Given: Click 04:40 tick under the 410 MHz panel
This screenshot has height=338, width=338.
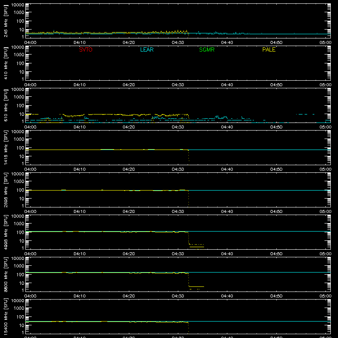Looking at the screenshot, I should pos(227,85).
